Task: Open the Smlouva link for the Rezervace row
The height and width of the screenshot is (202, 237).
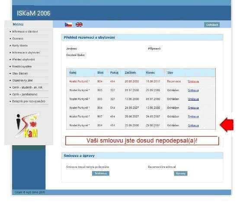Action: coord(193,81)
